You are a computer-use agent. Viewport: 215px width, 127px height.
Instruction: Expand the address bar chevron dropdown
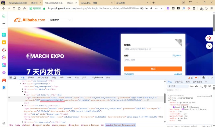(162, 8)
